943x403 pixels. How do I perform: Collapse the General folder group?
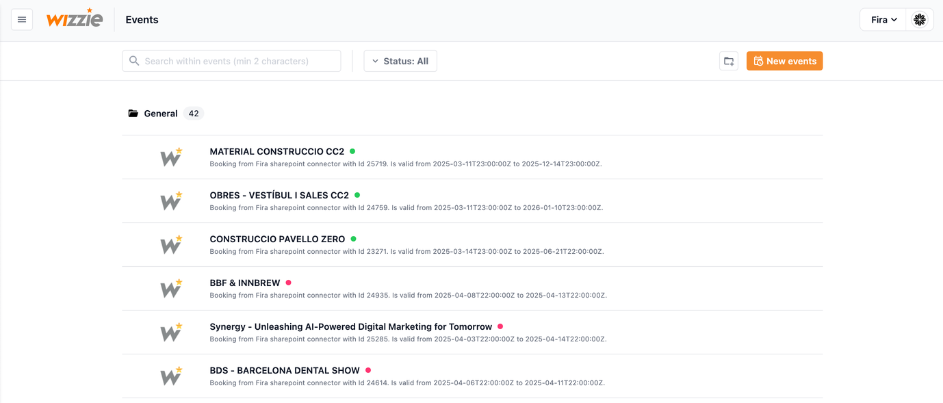click(x=160, y=114)
